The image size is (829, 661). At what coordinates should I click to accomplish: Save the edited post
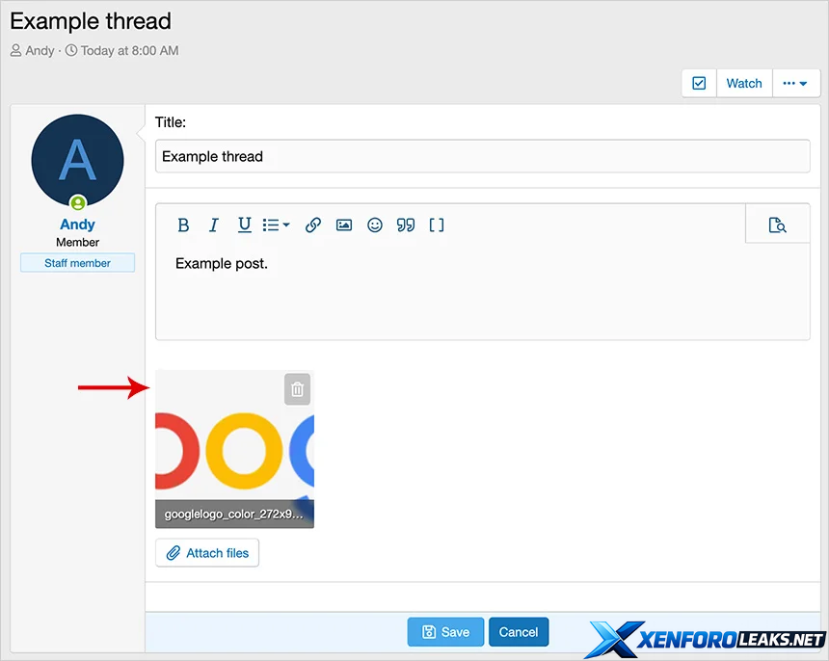tap(445, 632)
